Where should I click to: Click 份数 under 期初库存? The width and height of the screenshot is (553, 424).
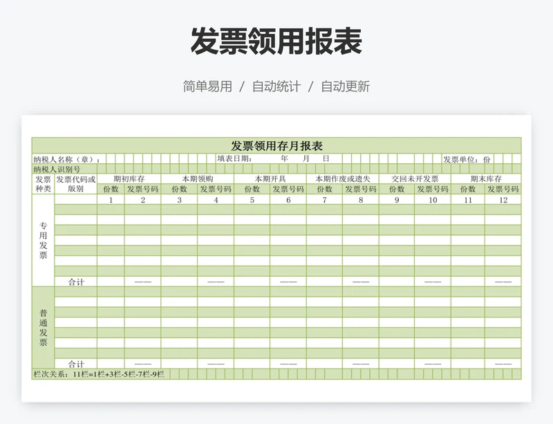click(111, 190)
